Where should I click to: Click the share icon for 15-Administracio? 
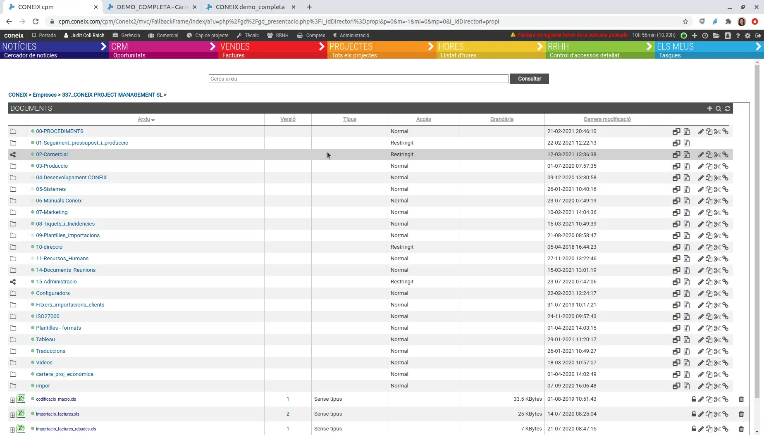[x=13, y=282]
